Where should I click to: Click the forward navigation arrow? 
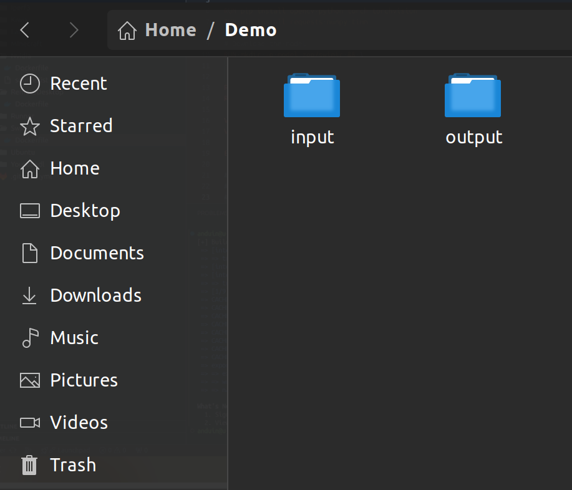(x=74, y=30)
